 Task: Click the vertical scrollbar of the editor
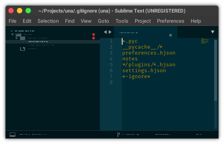(x=216, y=70)
